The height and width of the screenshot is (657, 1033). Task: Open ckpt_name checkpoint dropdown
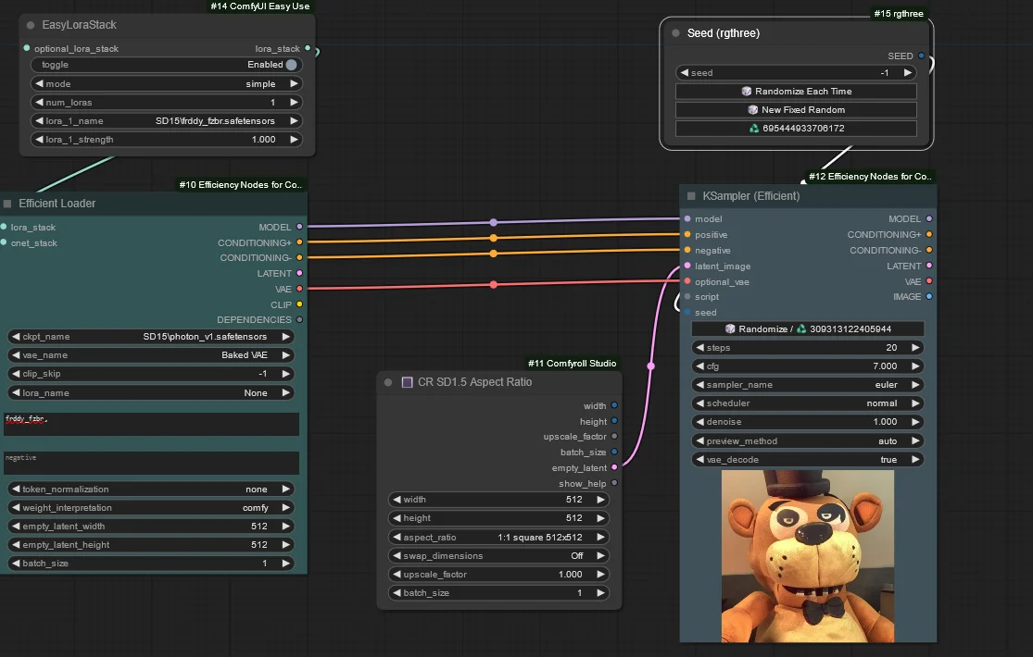point(150,337)
